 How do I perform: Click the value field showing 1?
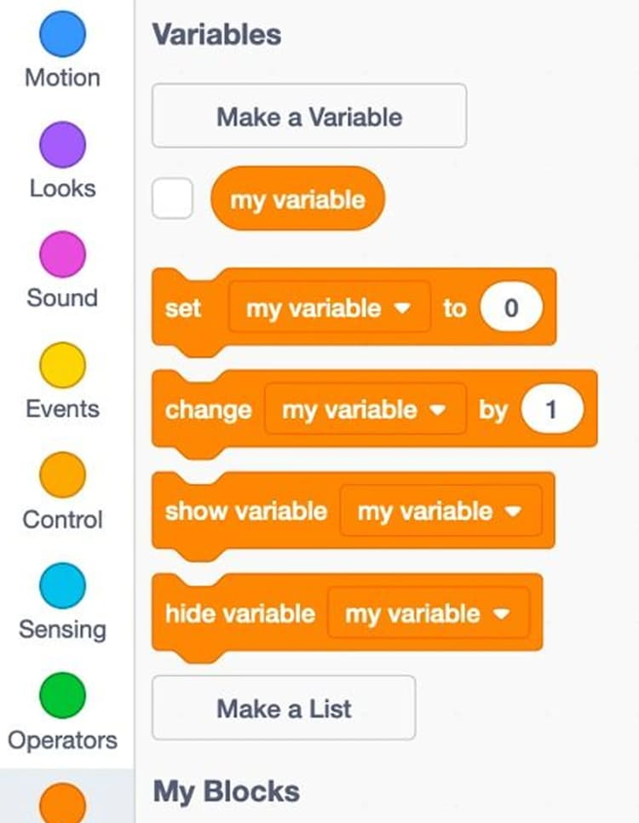[x=552, y=409]
